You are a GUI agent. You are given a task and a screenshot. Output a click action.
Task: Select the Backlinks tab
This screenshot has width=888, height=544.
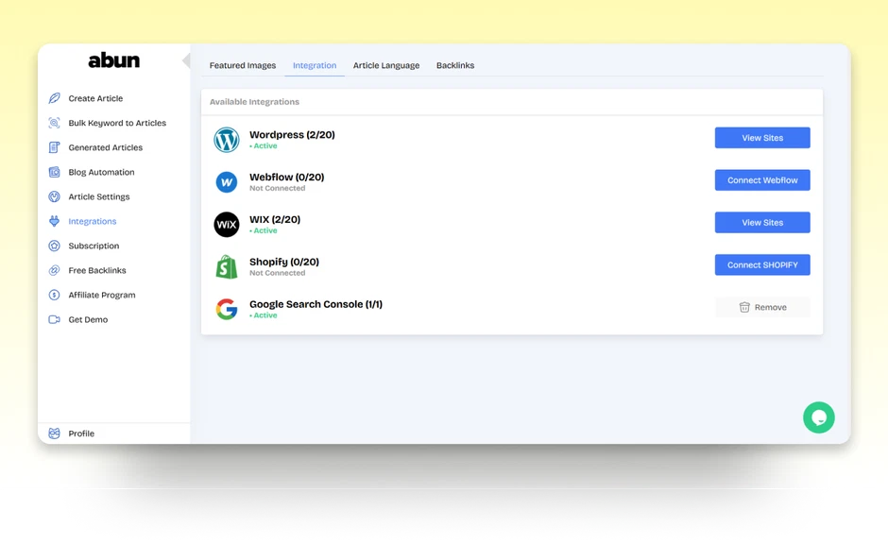(x=455, y=66)
